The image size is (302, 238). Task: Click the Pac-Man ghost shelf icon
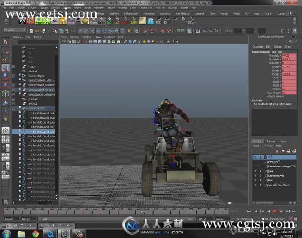click(x=150, y=21)
